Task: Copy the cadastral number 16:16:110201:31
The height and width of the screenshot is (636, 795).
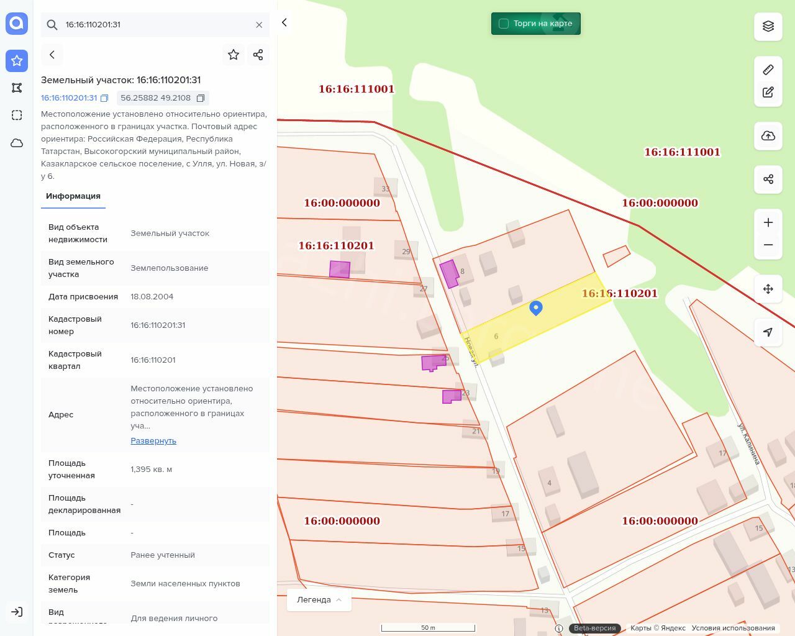Action: pos(104,98)
